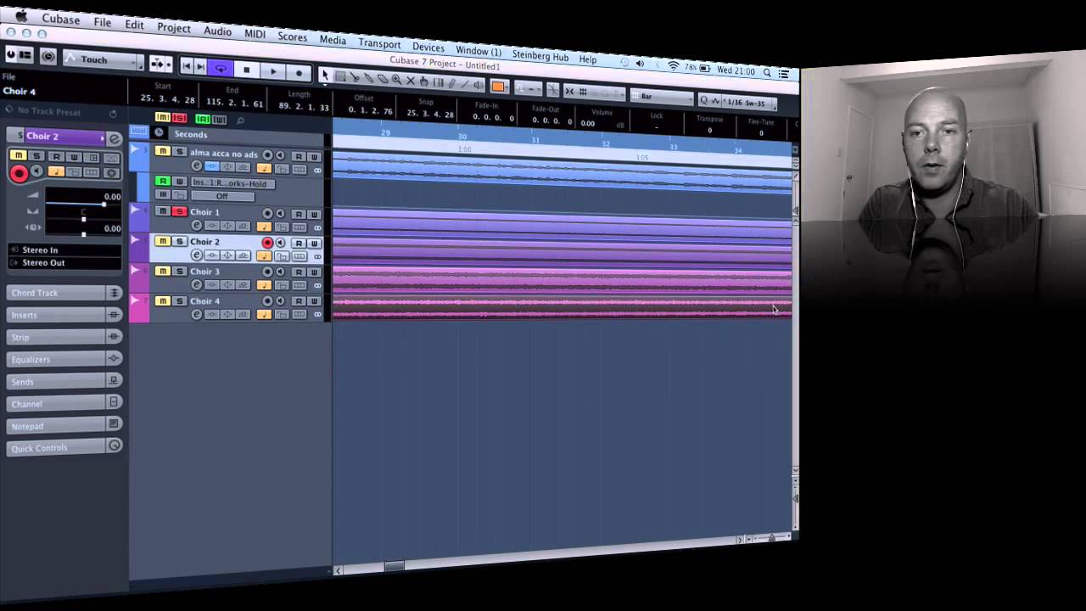Toggle monitor on Choir 3 track
Image resolution: width=1086 pixels, height=611 pixels.
tap(280, 272)
